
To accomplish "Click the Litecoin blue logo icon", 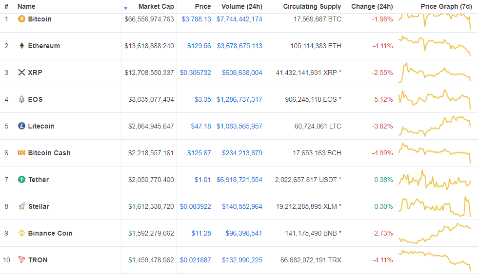I will click(21, 126).
